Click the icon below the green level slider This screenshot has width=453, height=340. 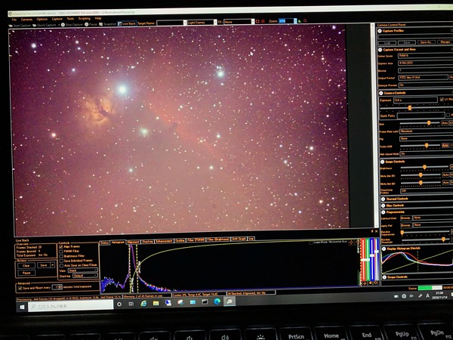[x=370, y=283]
